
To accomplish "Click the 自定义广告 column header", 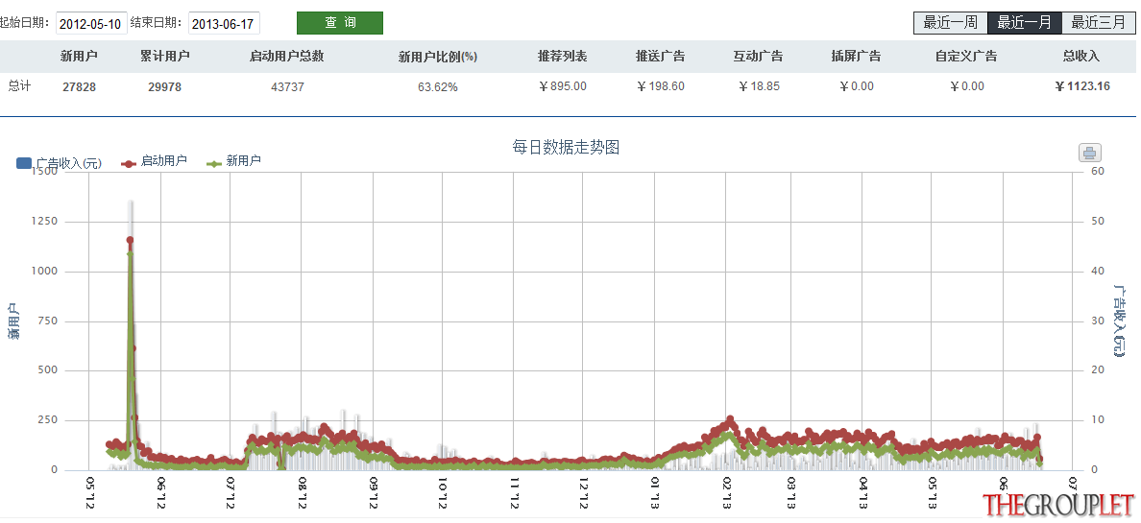I will (x=966, y=56).
